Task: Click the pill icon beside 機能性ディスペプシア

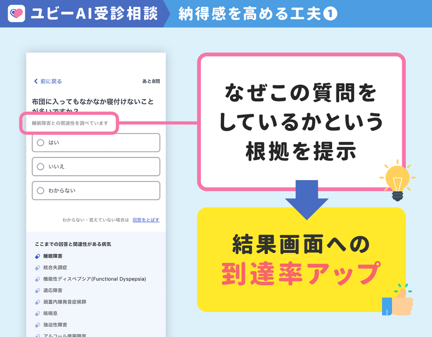Action: (38, 279)
